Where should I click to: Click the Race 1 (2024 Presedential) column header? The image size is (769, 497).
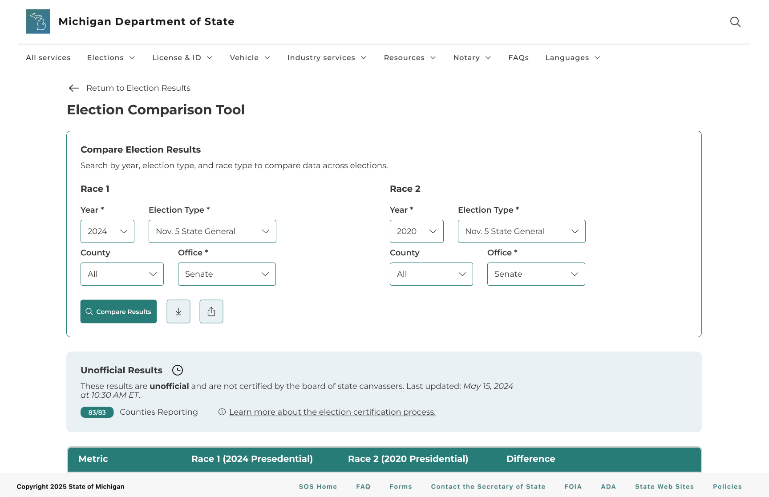pyautogui.click(x=252, y=459)
